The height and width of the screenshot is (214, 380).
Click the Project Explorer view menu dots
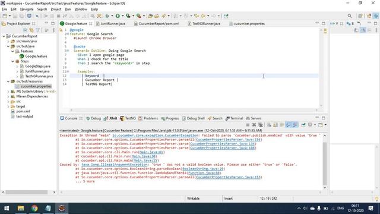pyautogui.click(x=53, y=30)
